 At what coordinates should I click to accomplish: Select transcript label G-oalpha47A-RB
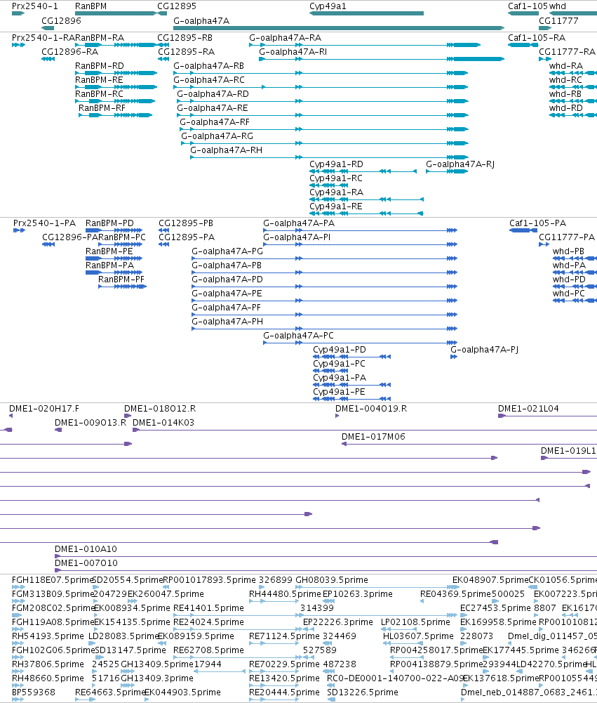pyautogui.click(x=208, y=66)
